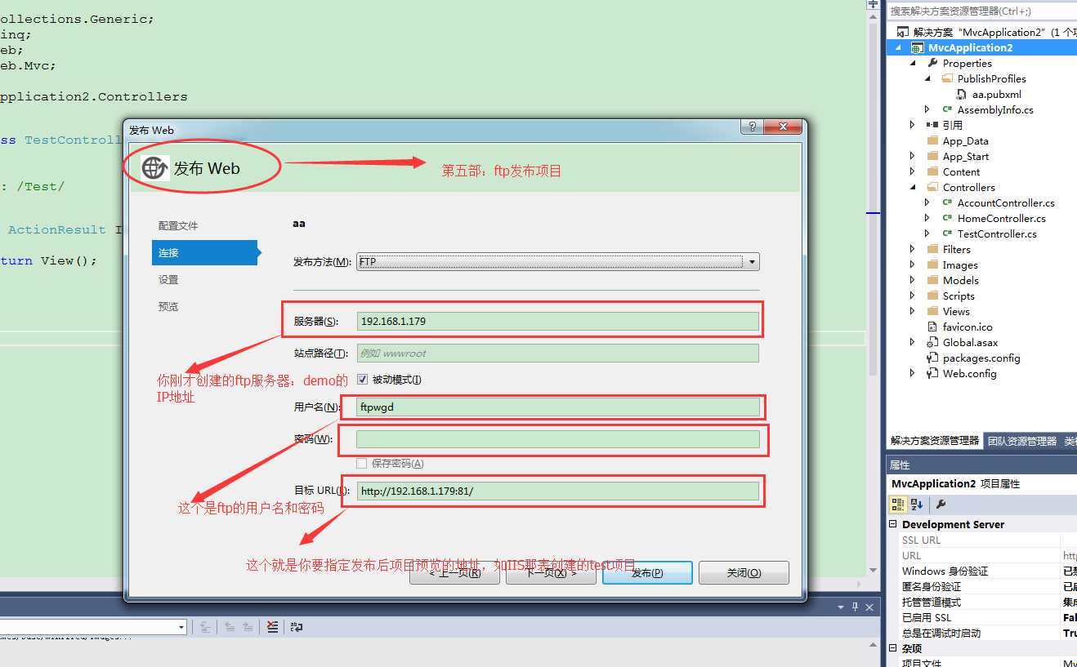This screenshot has height=667, width=1077.
Task: Click the wrench icon beside Properties node
Action: tap(933, 63)
